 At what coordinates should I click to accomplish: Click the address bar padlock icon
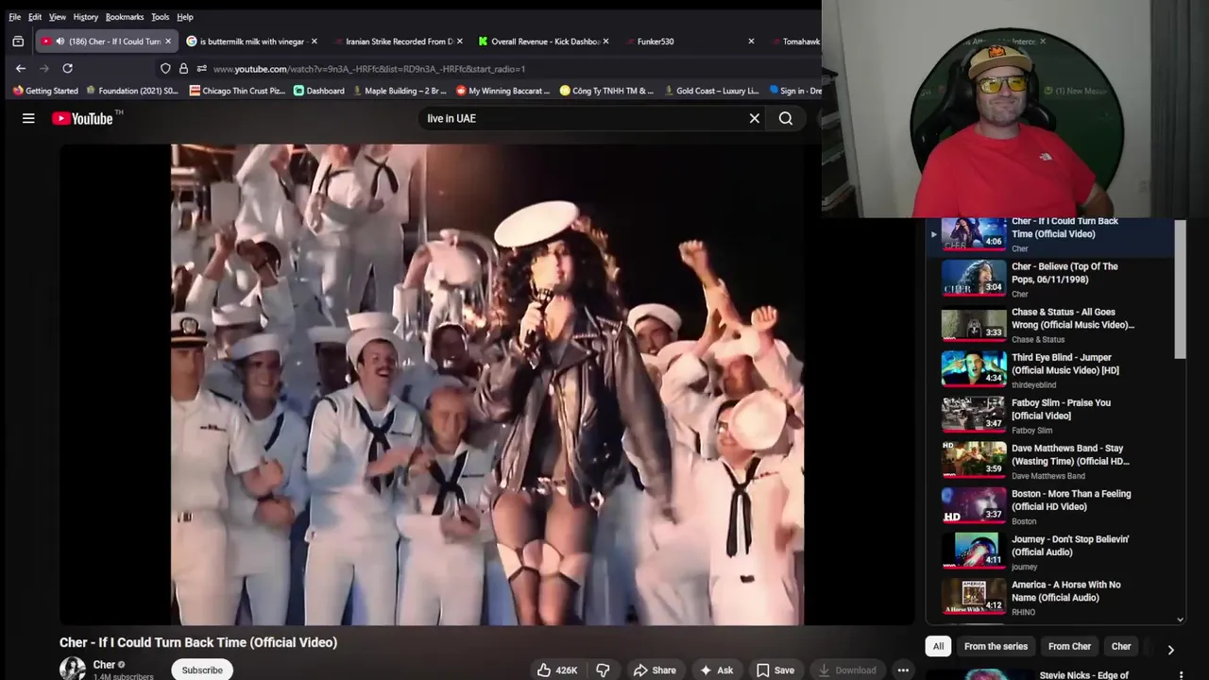[x=183, y=68]
